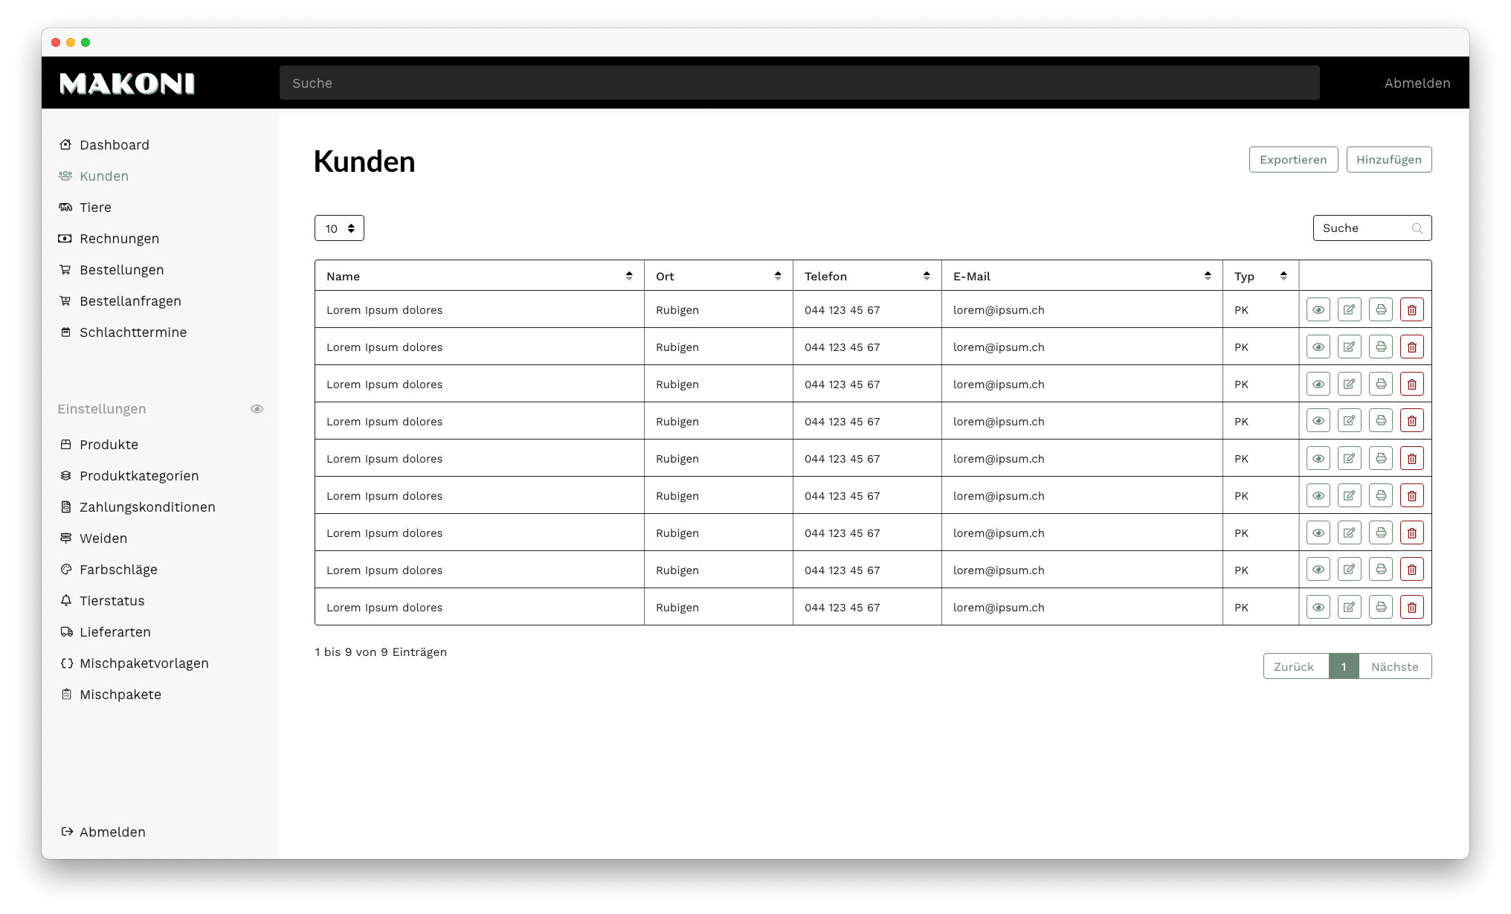Select page 1 in pagination
Screen dimensions: 1511x914
tap(1344, 666)
